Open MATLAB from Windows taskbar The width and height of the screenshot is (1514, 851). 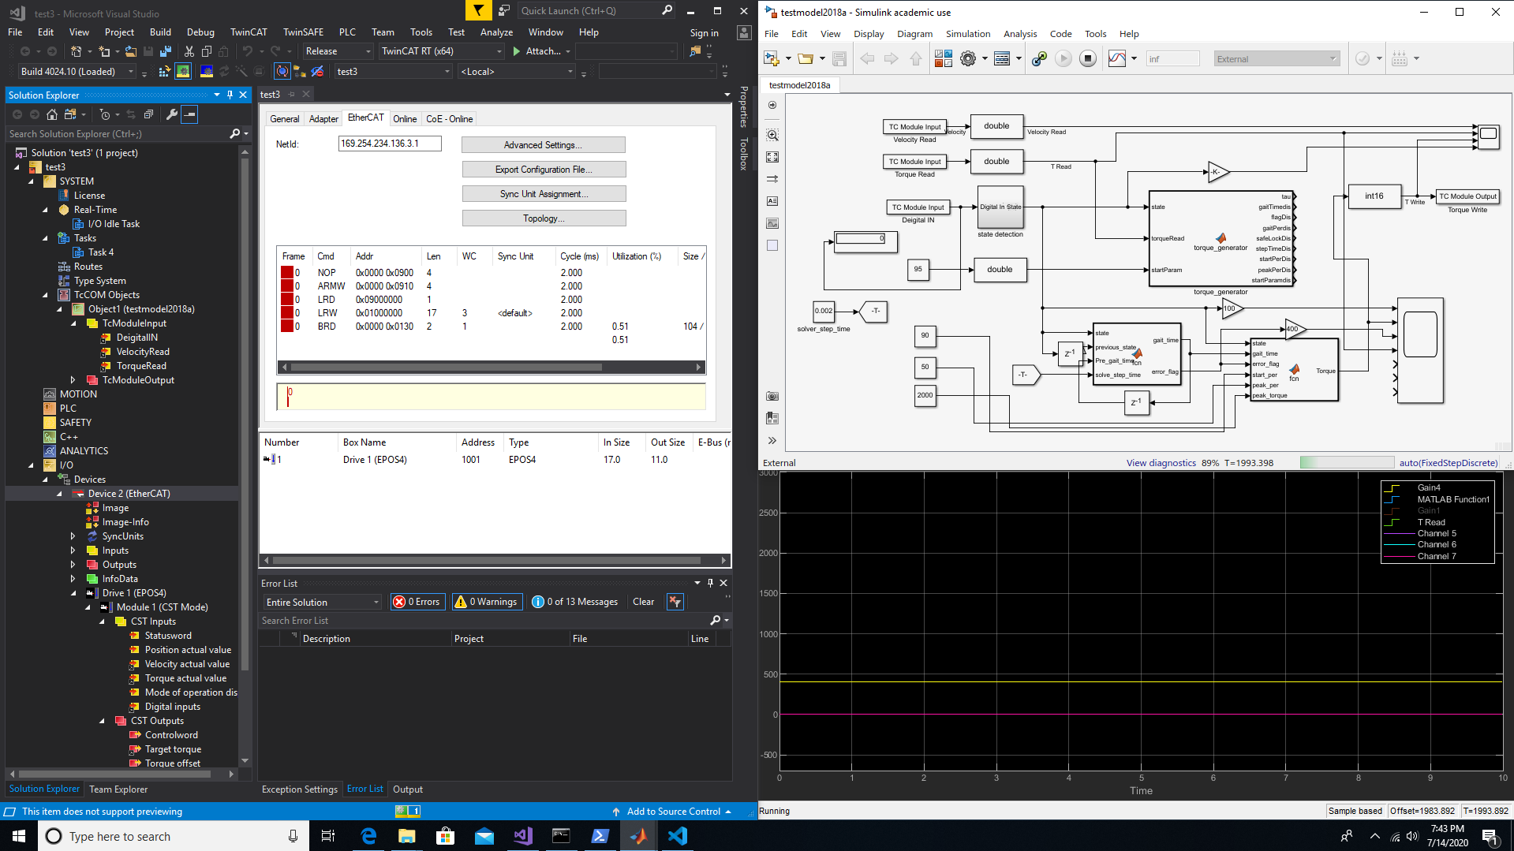(x=638, y=836)
